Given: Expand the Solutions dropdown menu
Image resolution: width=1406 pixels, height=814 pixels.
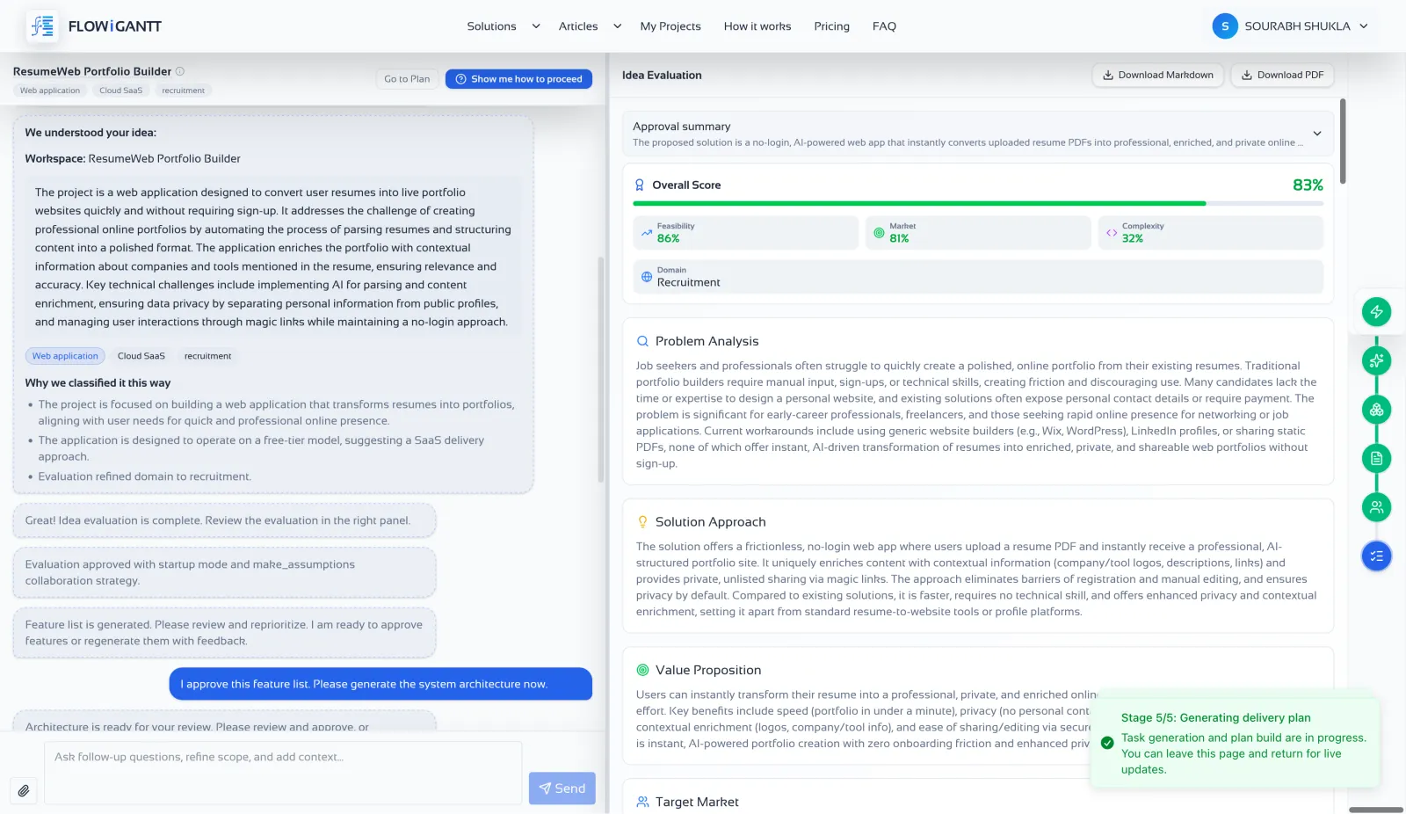Looking at the screenshot, I should 504,26.
